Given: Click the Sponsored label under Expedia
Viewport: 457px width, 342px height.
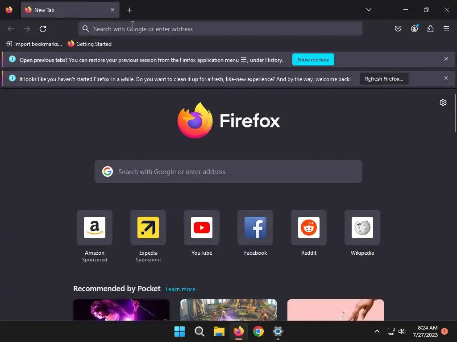Looking at the screenshot, I should point(148,260).
